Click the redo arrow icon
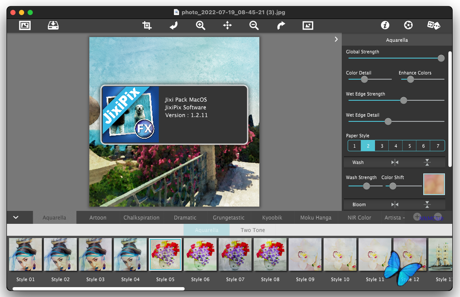 281,26
